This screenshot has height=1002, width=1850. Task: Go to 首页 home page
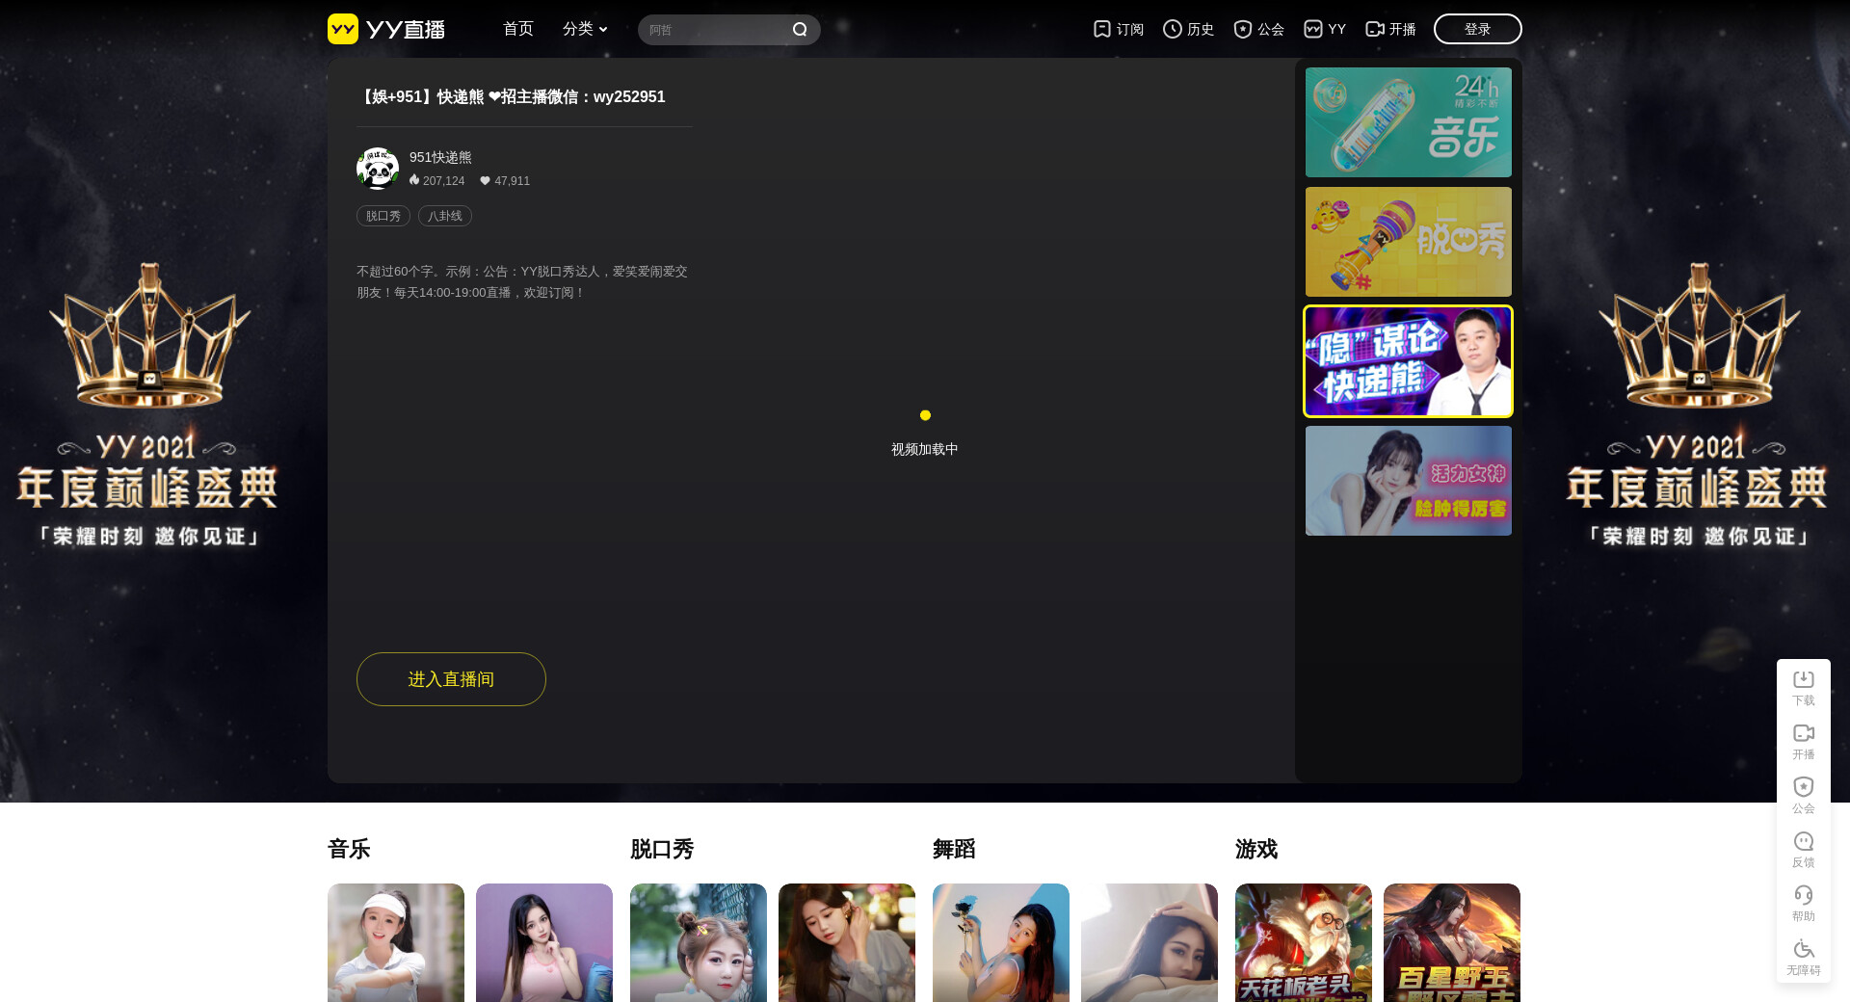coord(518,29)
